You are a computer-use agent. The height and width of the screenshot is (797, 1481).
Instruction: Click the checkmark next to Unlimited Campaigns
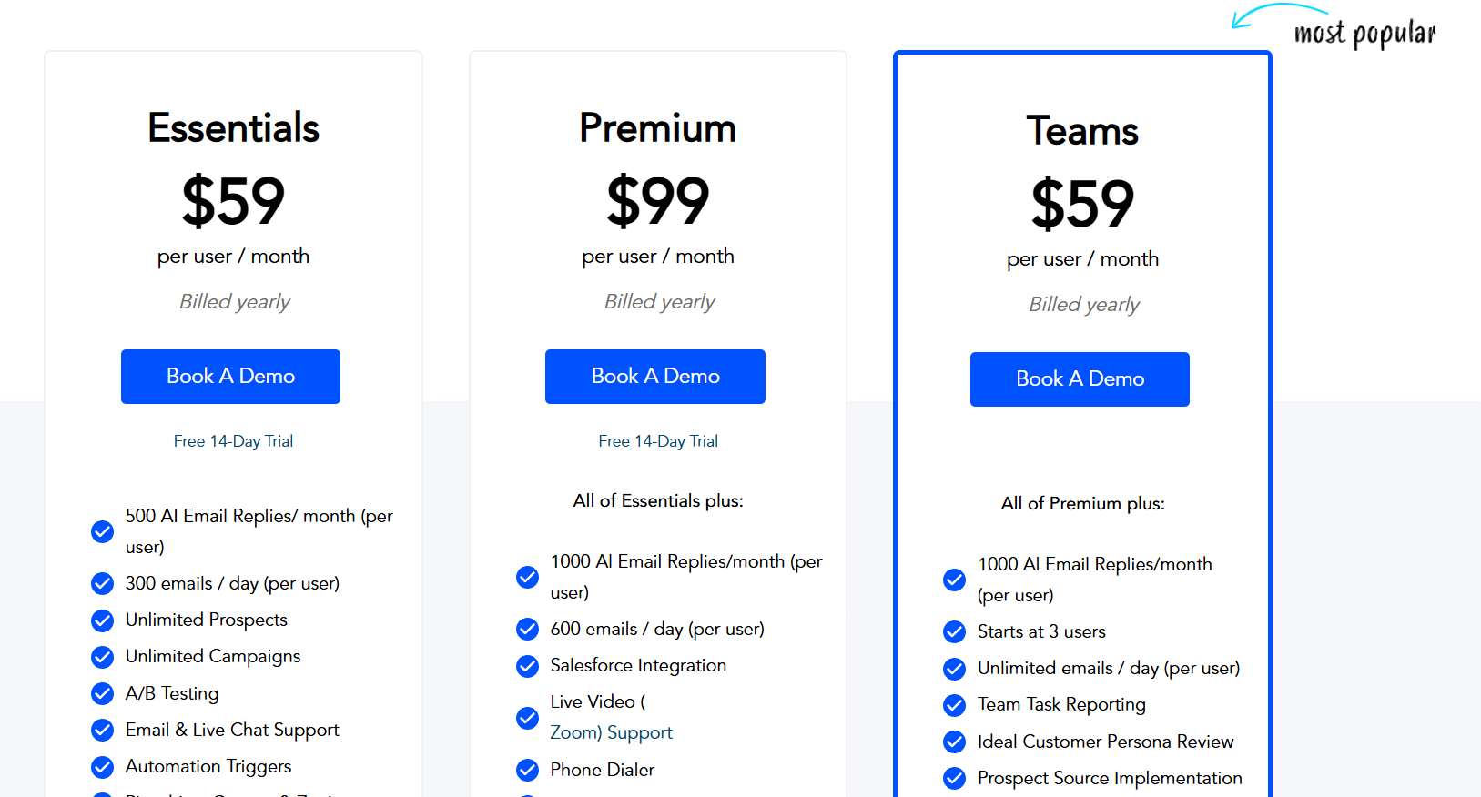tap(102, 657)
